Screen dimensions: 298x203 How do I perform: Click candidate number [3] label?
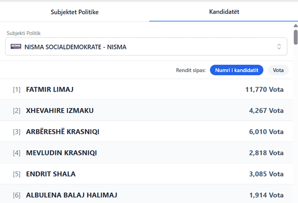(17, 131)
